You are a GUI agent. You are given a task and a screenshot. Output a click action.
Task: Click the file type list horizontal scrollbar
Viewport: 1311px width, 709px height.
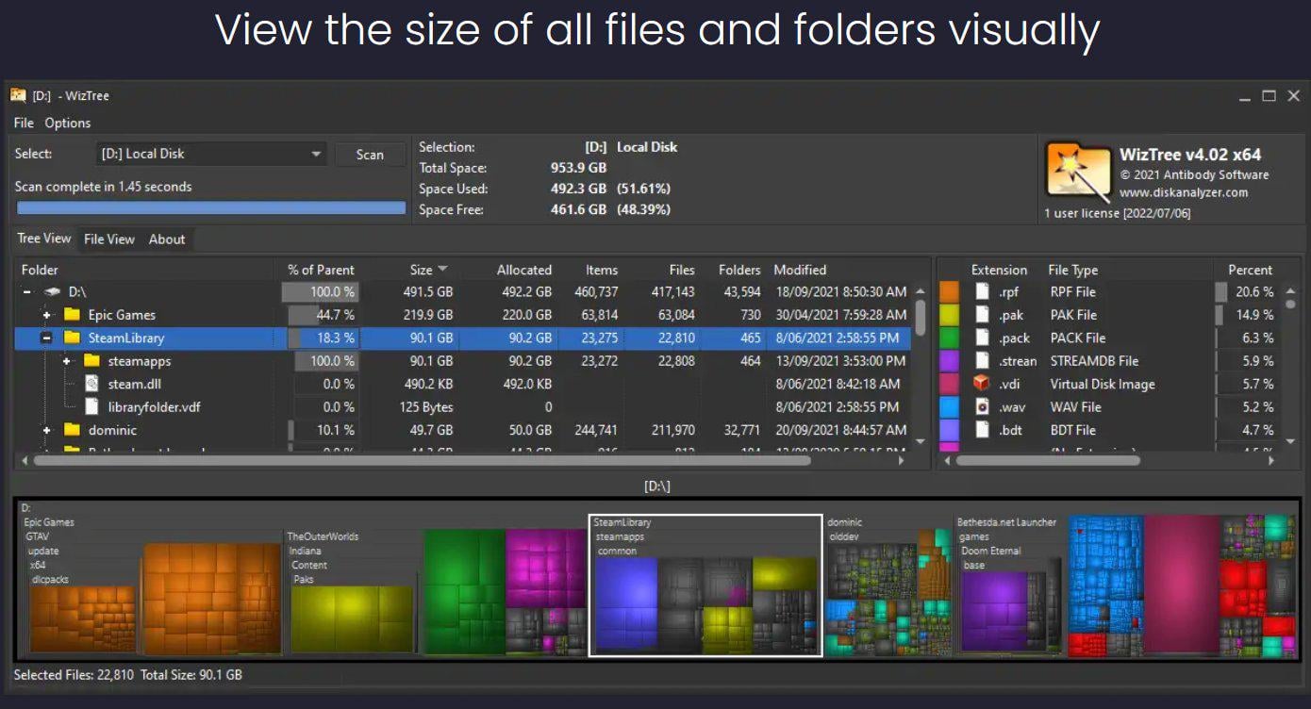tap(1048, 461)
